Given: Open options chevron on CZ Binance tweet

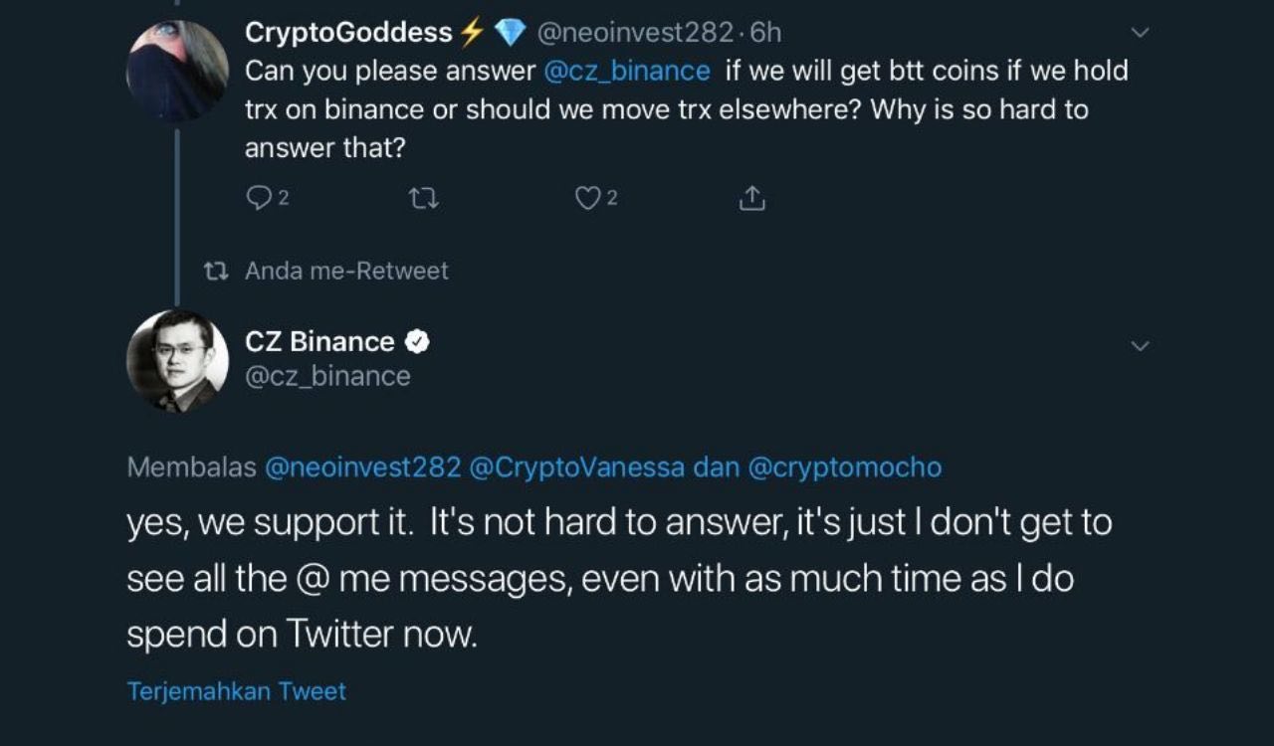Looking at the screenshot, I should point(1141,346).
